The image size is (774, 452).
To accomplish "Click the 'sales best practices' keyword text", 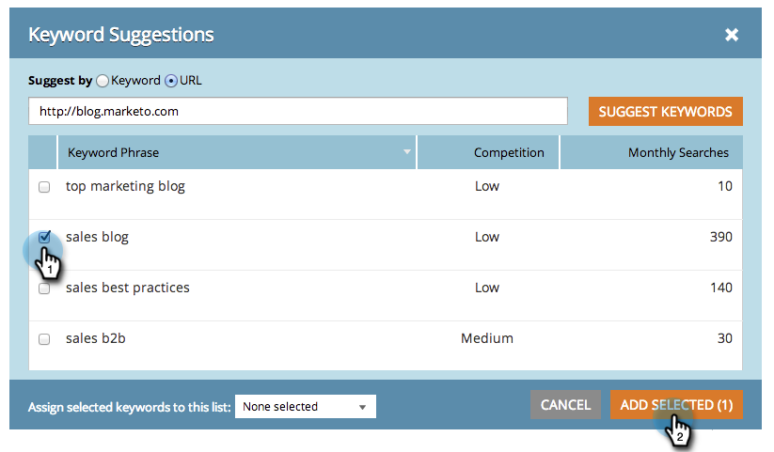I will [127, 288].
